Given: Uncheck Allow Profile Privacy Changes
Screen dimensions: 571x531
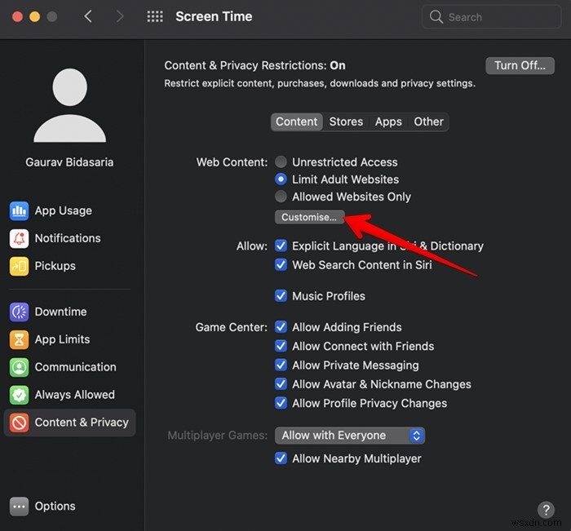Looking at the screenshot, I should click(x=281, y=403).
